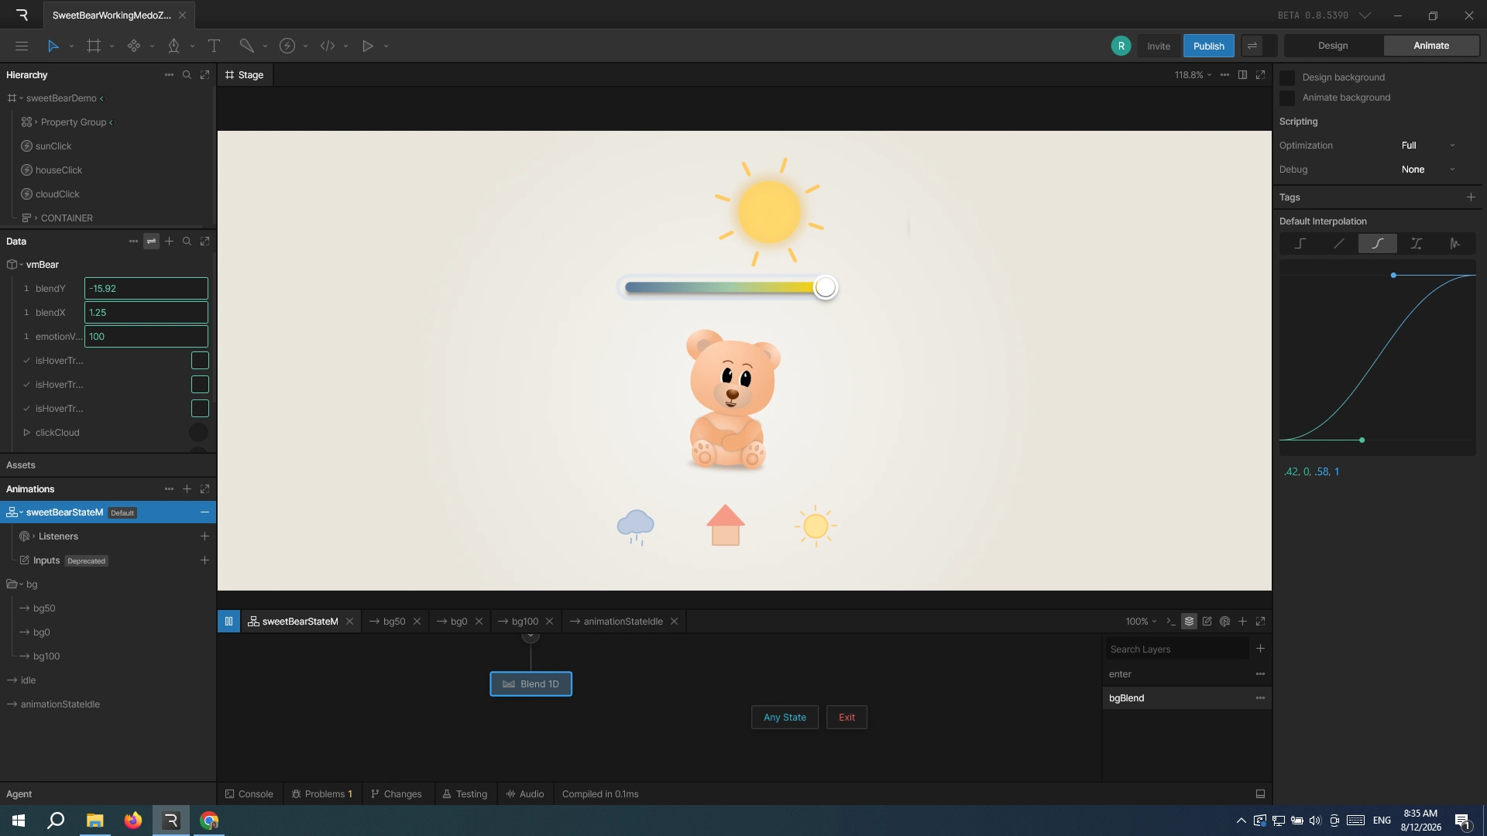Image resolution: width=1487 pixels, height=836 pixels.
Task: Select the Events lightning tool
Action: click(287, 46)
